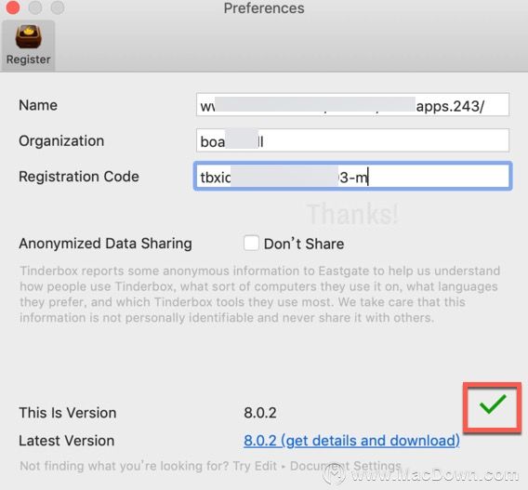
Task: Click the 'Anonymized Data Sharing' label
Action: 105,244
